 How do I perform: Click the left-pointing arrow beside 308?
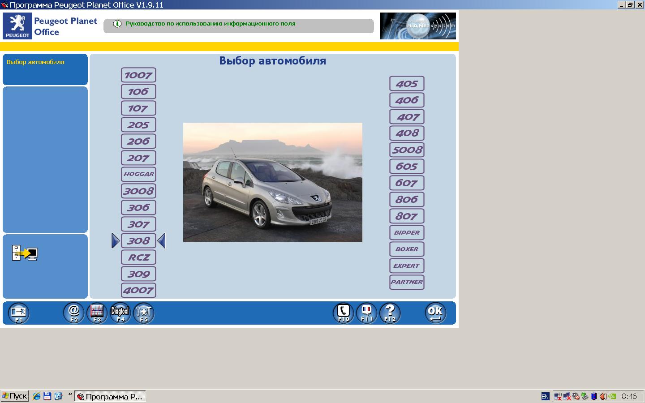[162, 241]
